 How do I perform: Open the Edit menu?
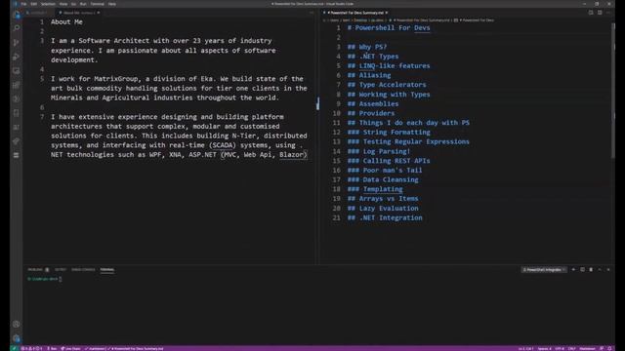(x=34, y=4)
